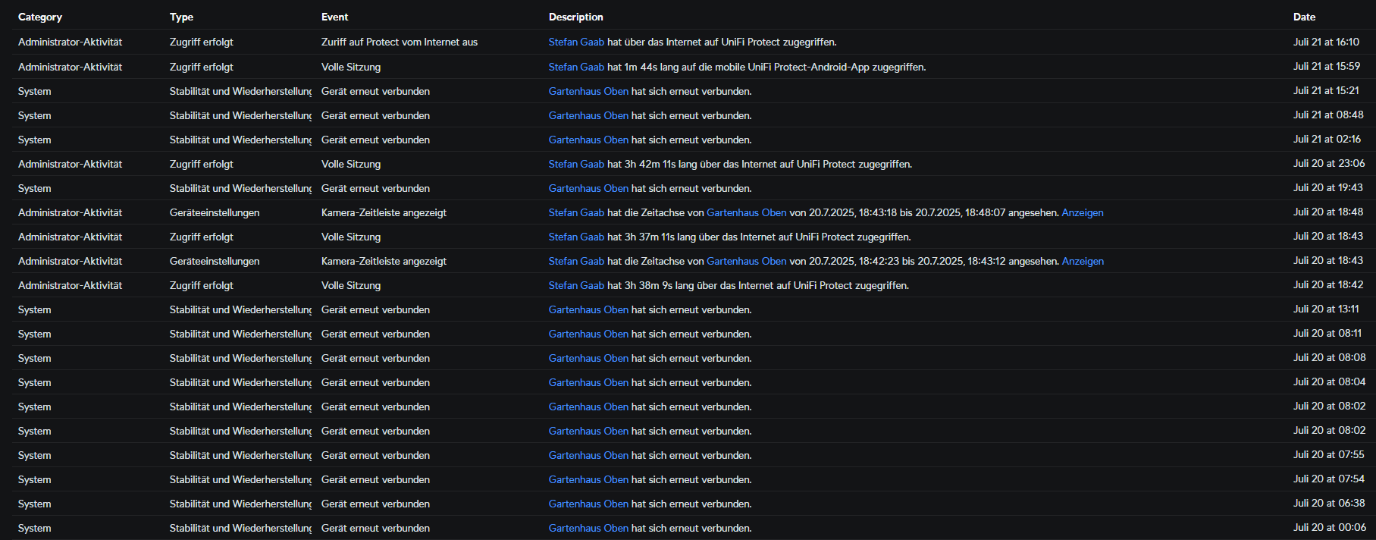
Task: Click the Date column header
Action: tap(1304, 17)
